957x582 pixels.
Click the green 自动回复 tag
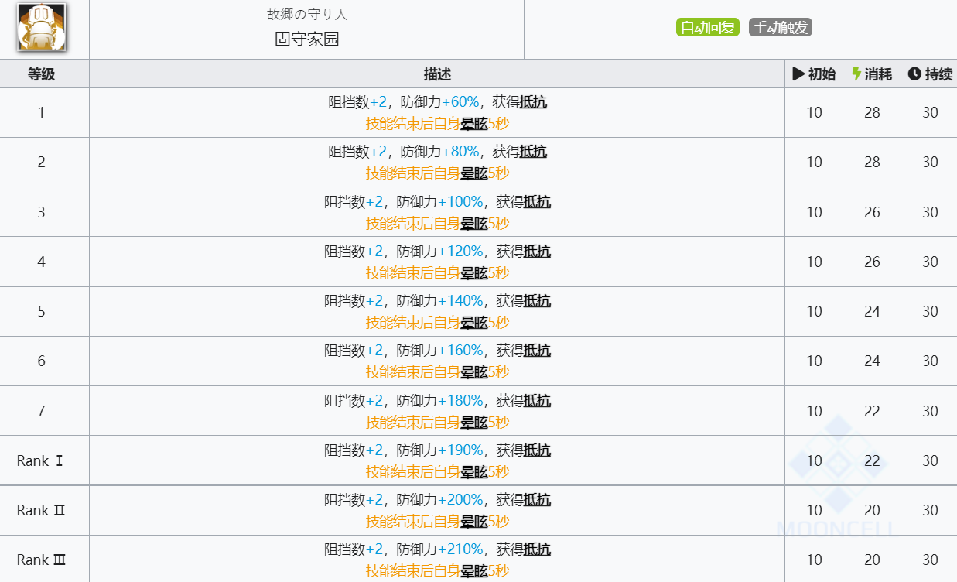pos(707,28)
